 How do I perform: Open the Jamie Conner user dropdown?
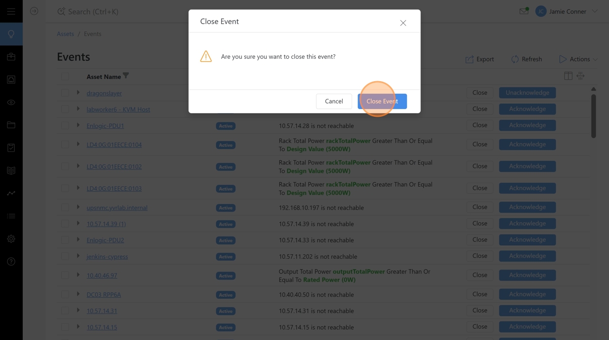coord(567,11)
